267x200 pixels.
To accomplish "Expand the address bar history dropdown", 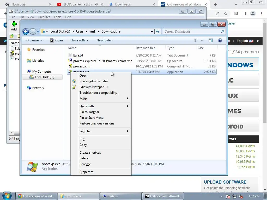I will point(152,32).
